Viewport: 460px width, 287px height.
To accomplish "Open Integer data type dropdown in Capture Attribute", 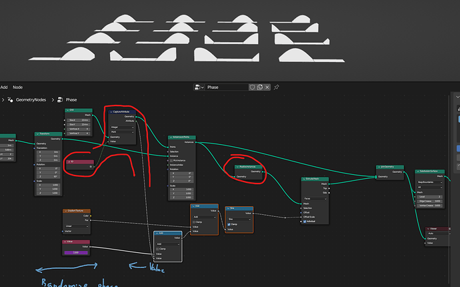I will point(122,127).
